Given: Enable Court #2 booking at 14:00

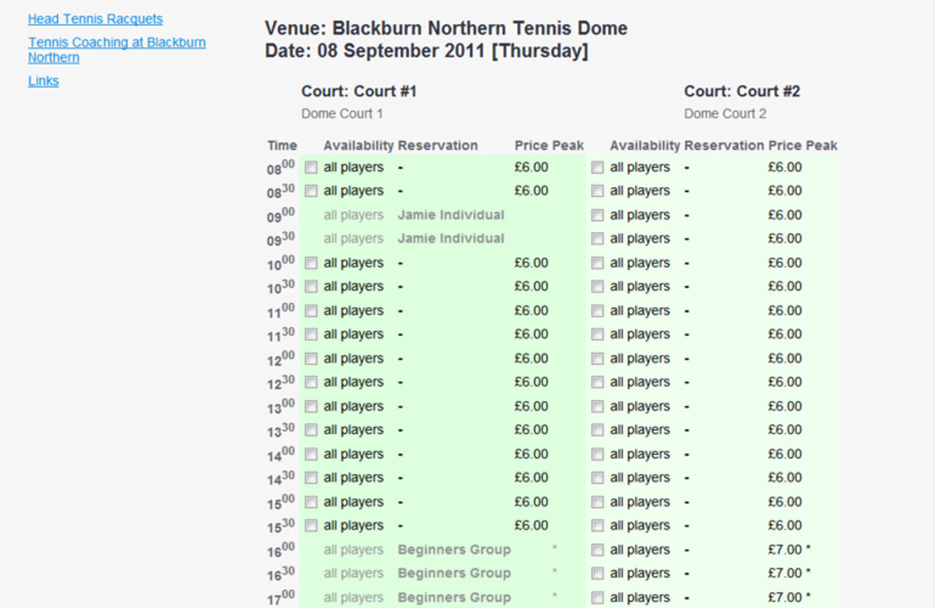Looking at the screenshot, I should coord(597,454).
